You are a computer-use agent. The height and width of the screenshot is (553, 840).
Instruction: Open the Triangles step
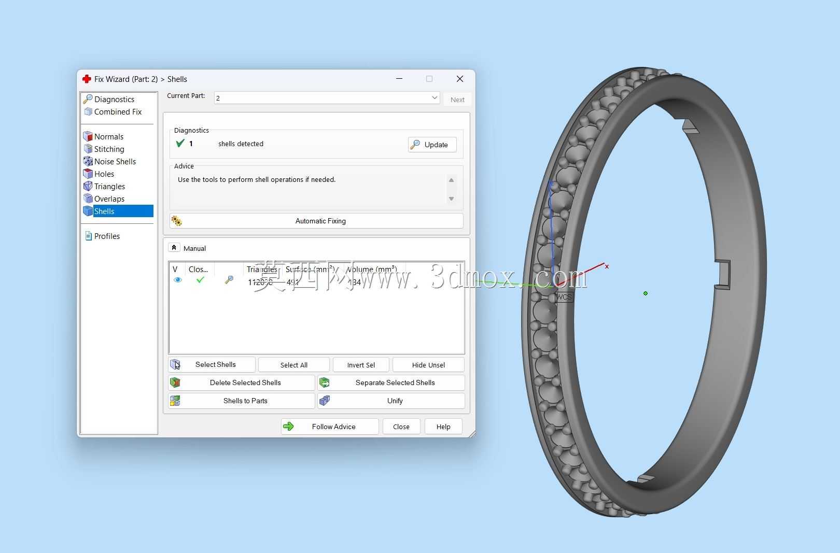pyautogui.click(x=109, y=186)
